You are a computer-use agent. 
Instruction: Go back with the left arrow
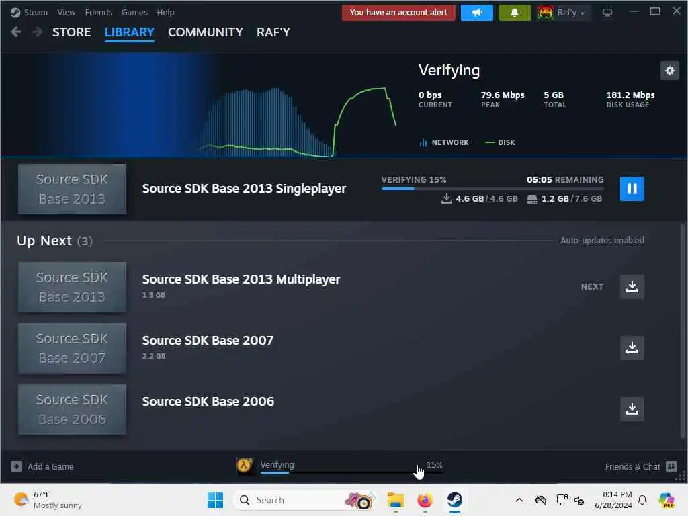(x=16, y=32)
